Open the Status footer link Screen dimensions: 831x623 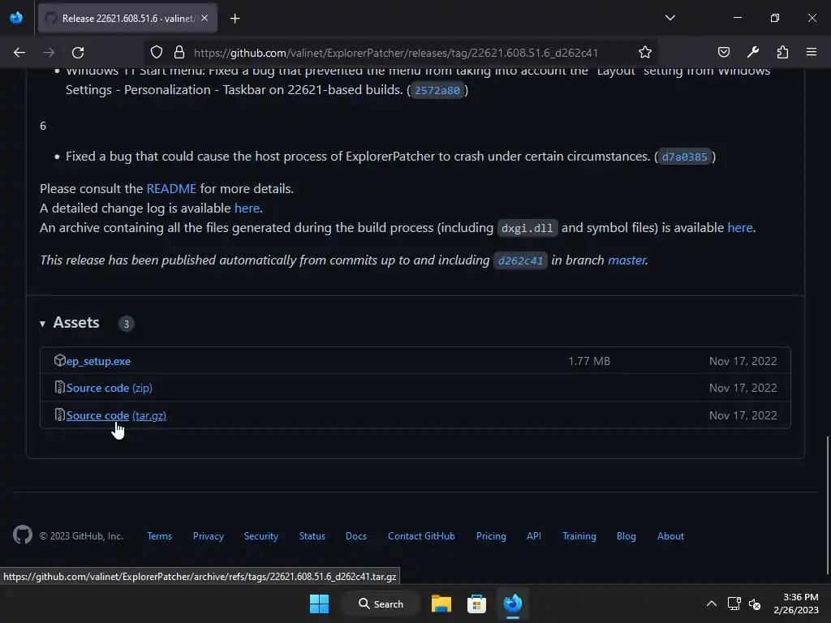click(x=312, y=536)
